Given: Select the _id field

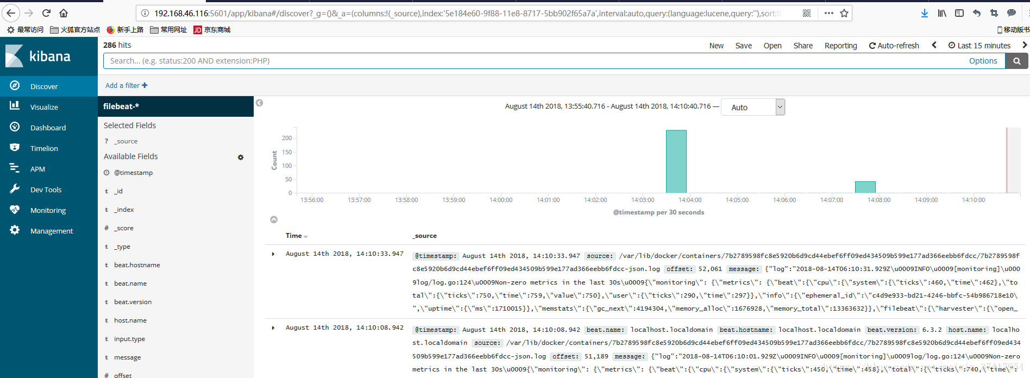Looking at the screenshot, I should click(118, 191).
